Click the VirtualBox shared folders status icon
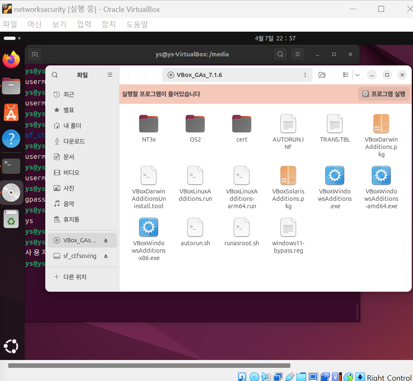The height and width of the screenshot is (381, 413). [x=301, y=376]
